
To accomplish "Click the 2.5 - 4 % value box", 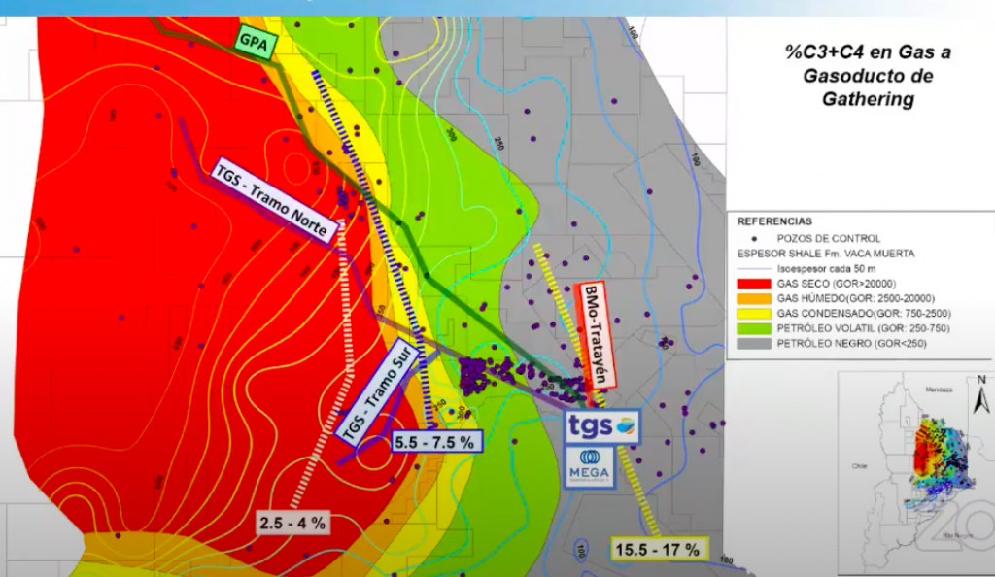I will (x=292, y=522).
